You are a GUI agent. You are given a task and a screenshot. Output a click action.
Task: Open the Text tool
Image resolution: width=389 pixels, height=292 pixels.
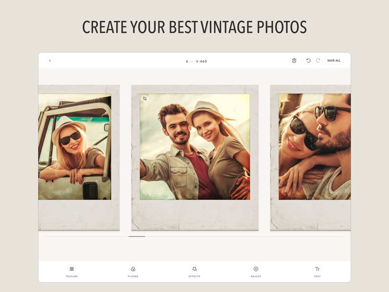pos(317,270)
